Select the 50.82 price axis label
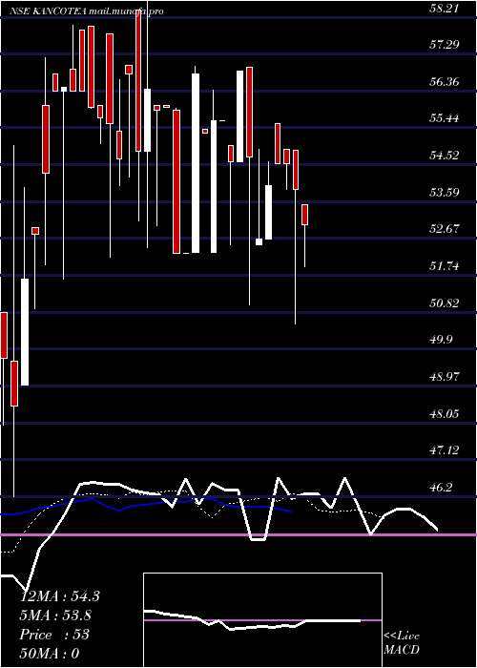Image resolution: width=477 pixels, height=668 pixels. point(445,303)
